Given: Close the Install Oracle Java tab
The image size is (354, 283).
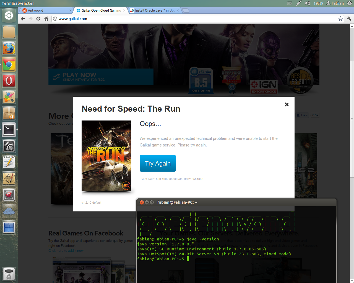Looking at the screenshot, I should [178, 11].
